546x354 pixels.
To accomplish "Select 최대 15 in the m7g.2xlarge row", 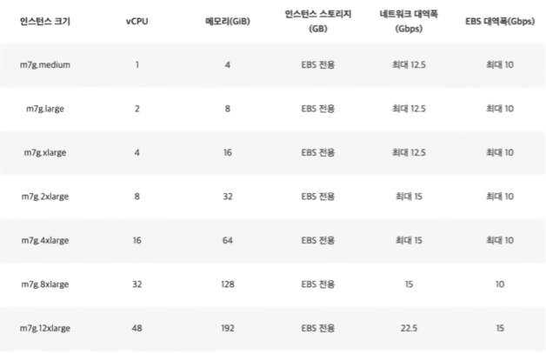I will [409, 197].
